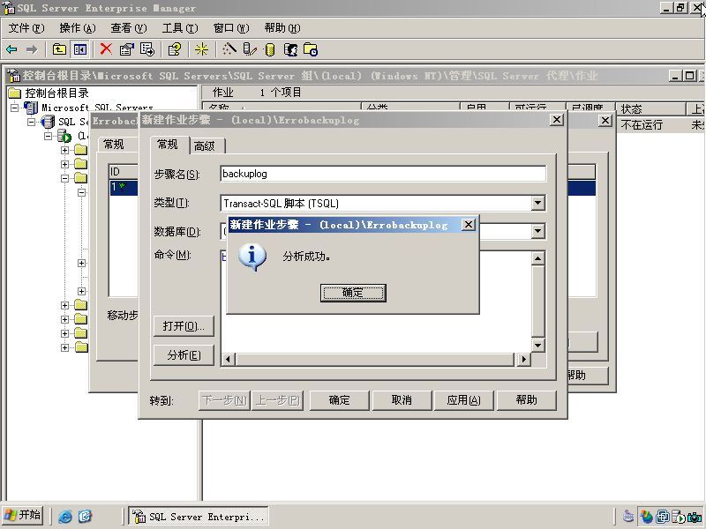706x529 pixels.
Task: Collapse the SQL Server group tree node
Action: pyautogui.click(x=32, y=122)
